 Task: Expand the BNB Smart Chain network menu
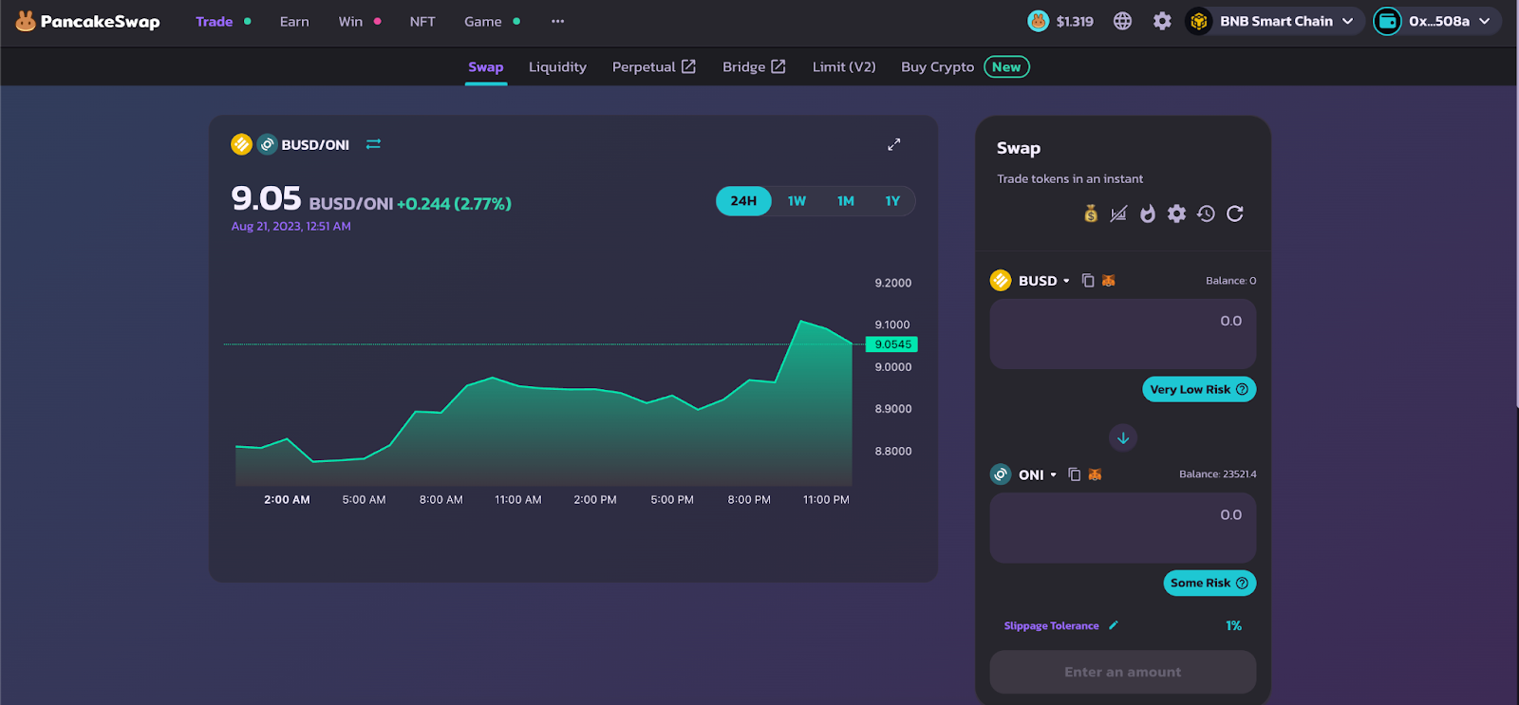click(1285, 21)
